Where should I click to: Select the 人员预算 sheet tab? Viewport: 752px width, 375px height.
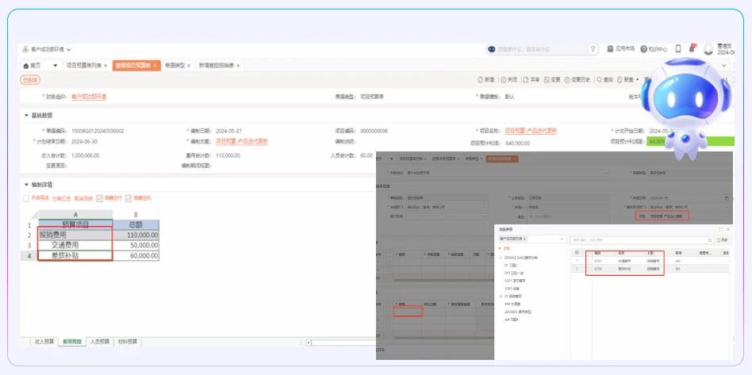tap(100, 341)
